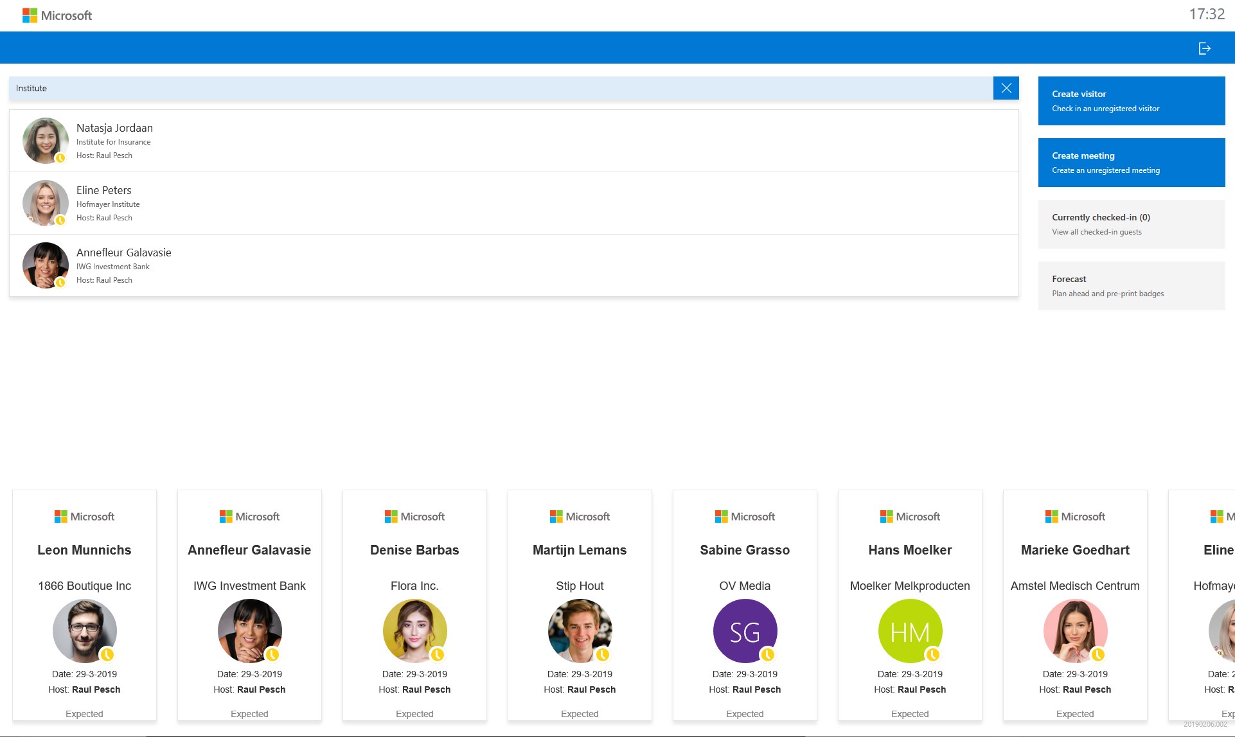
Task: Click clock badge on Annefleur Galavasie card
Action: pos(272,655)
